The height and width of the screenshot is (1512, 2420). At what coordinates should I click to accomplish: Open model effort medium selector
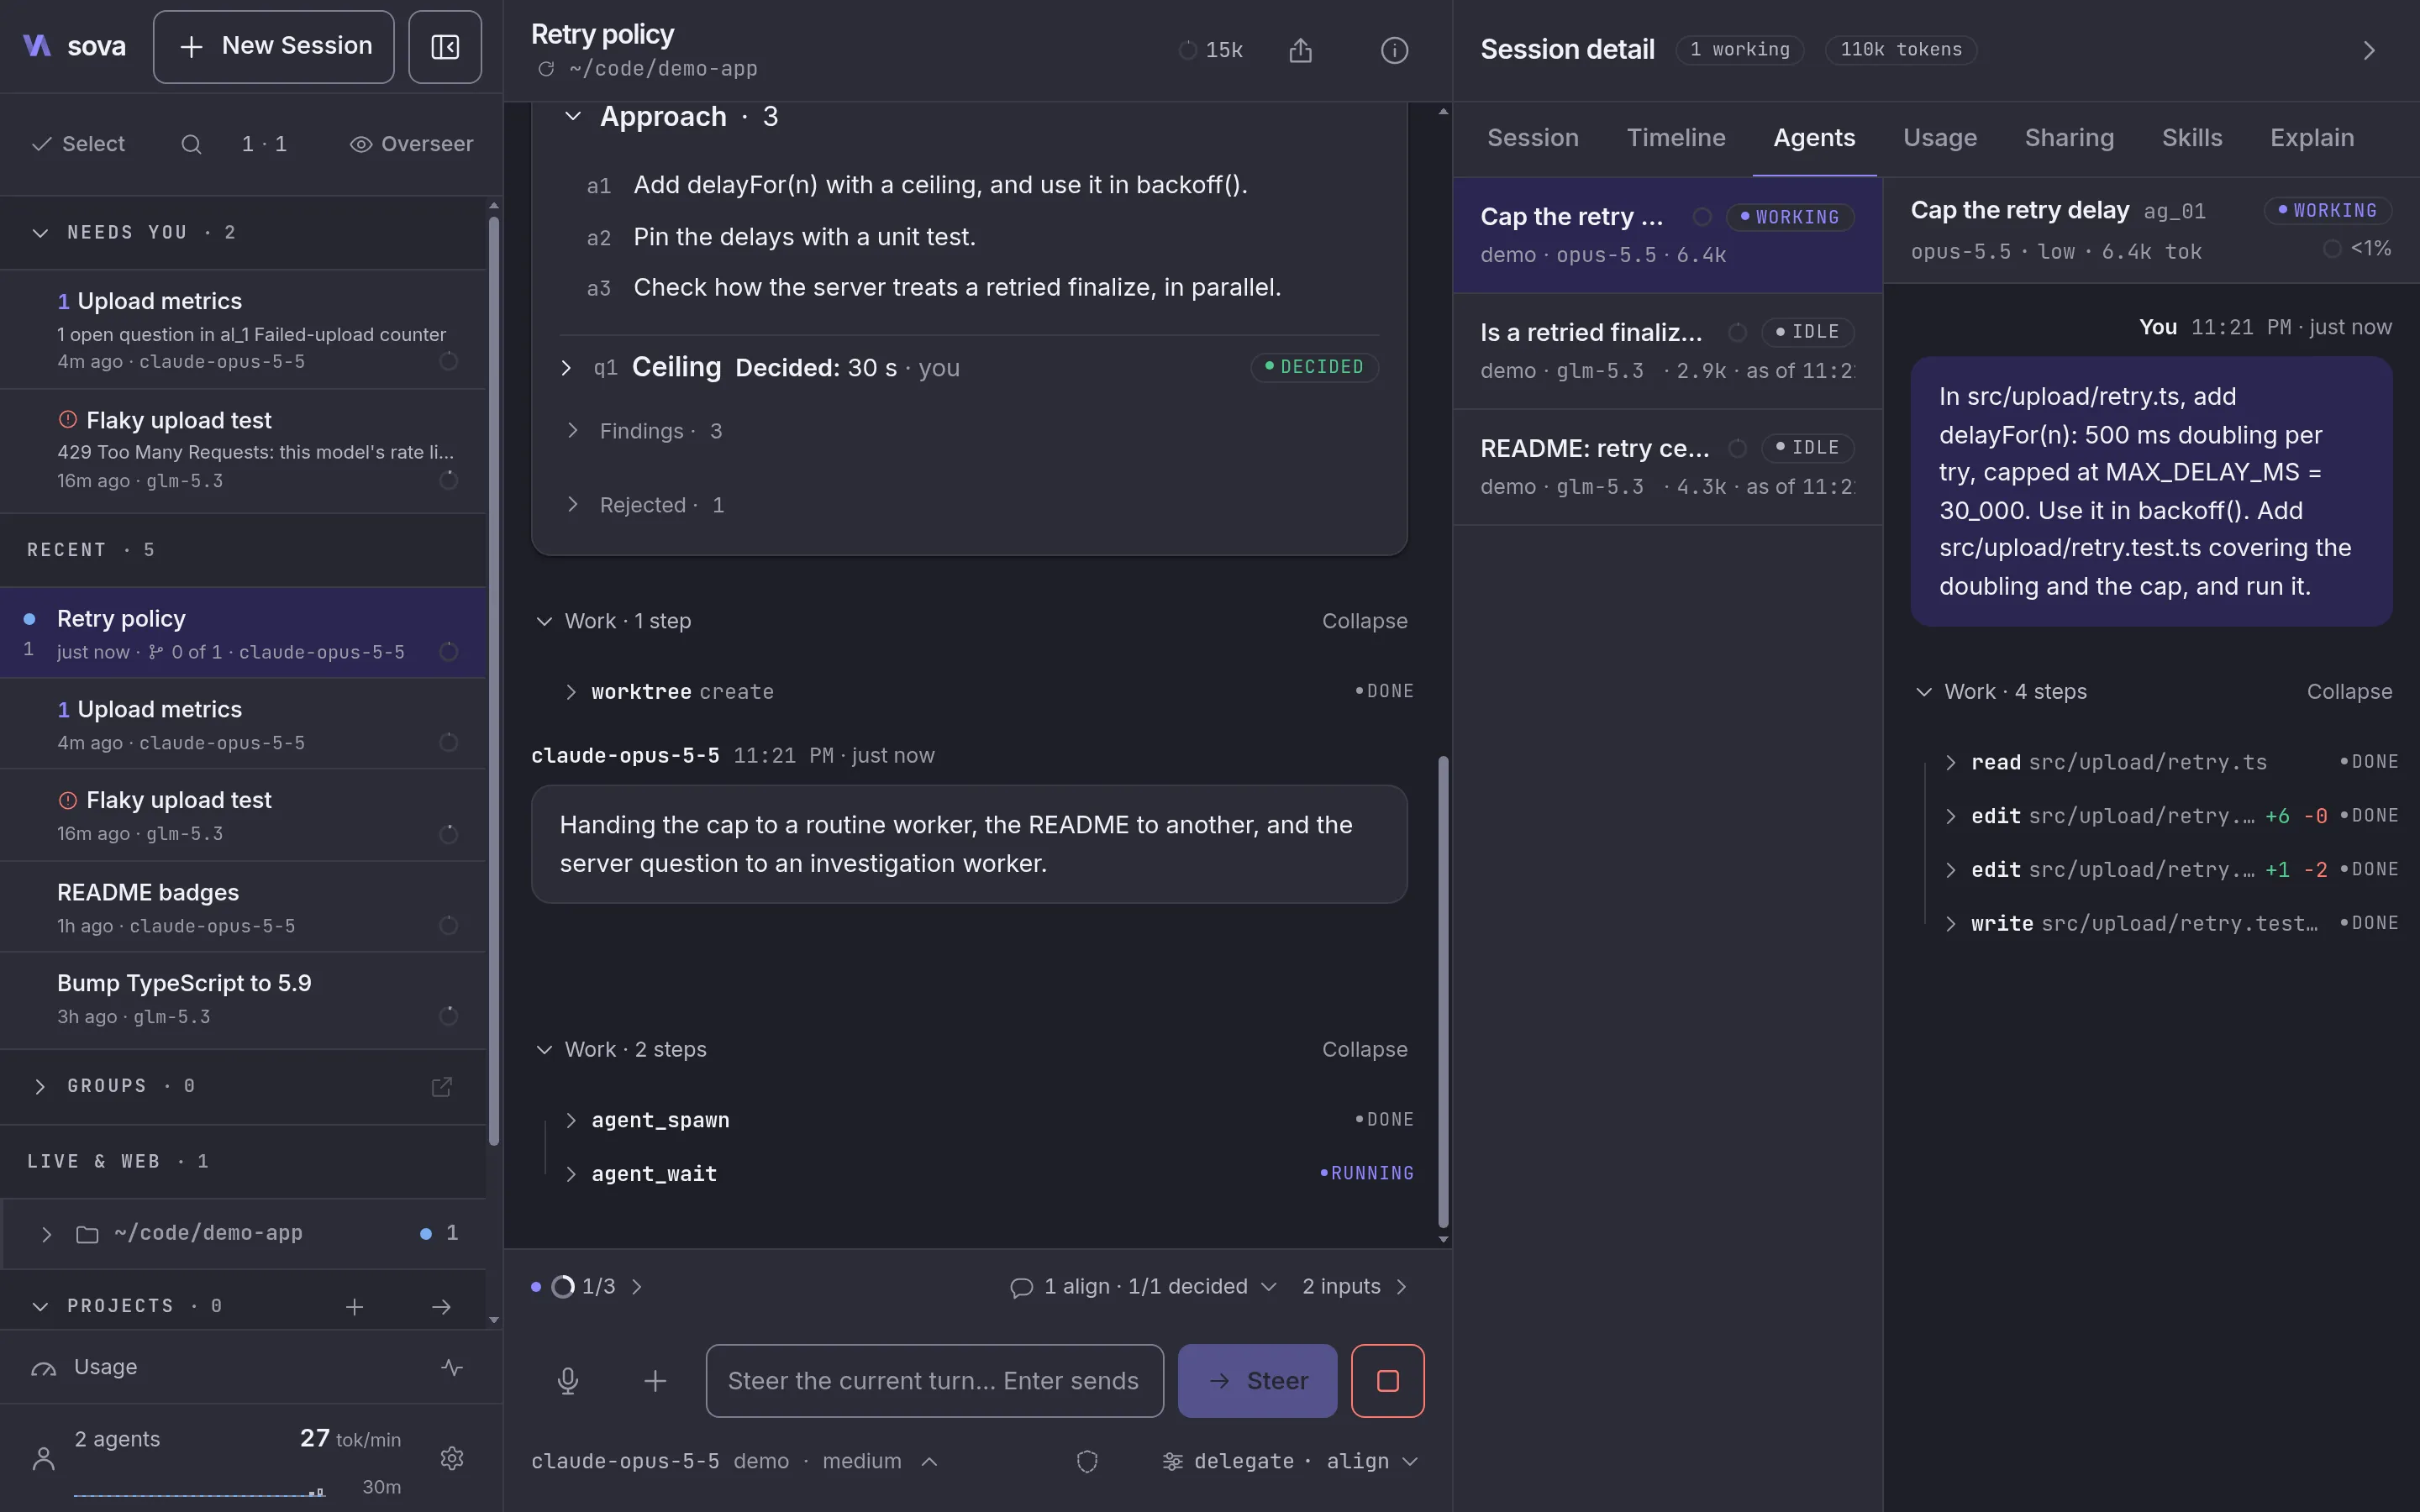tap(879, 1461)
